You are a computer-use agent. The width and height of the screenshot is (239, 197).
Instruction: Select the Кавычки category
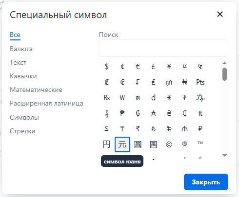23,76
